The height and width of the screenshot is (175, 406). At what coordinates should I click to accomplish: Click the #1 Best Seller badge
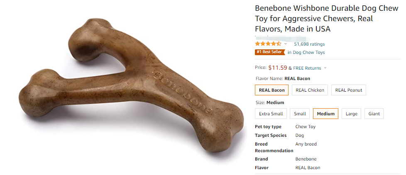point(269,52)
